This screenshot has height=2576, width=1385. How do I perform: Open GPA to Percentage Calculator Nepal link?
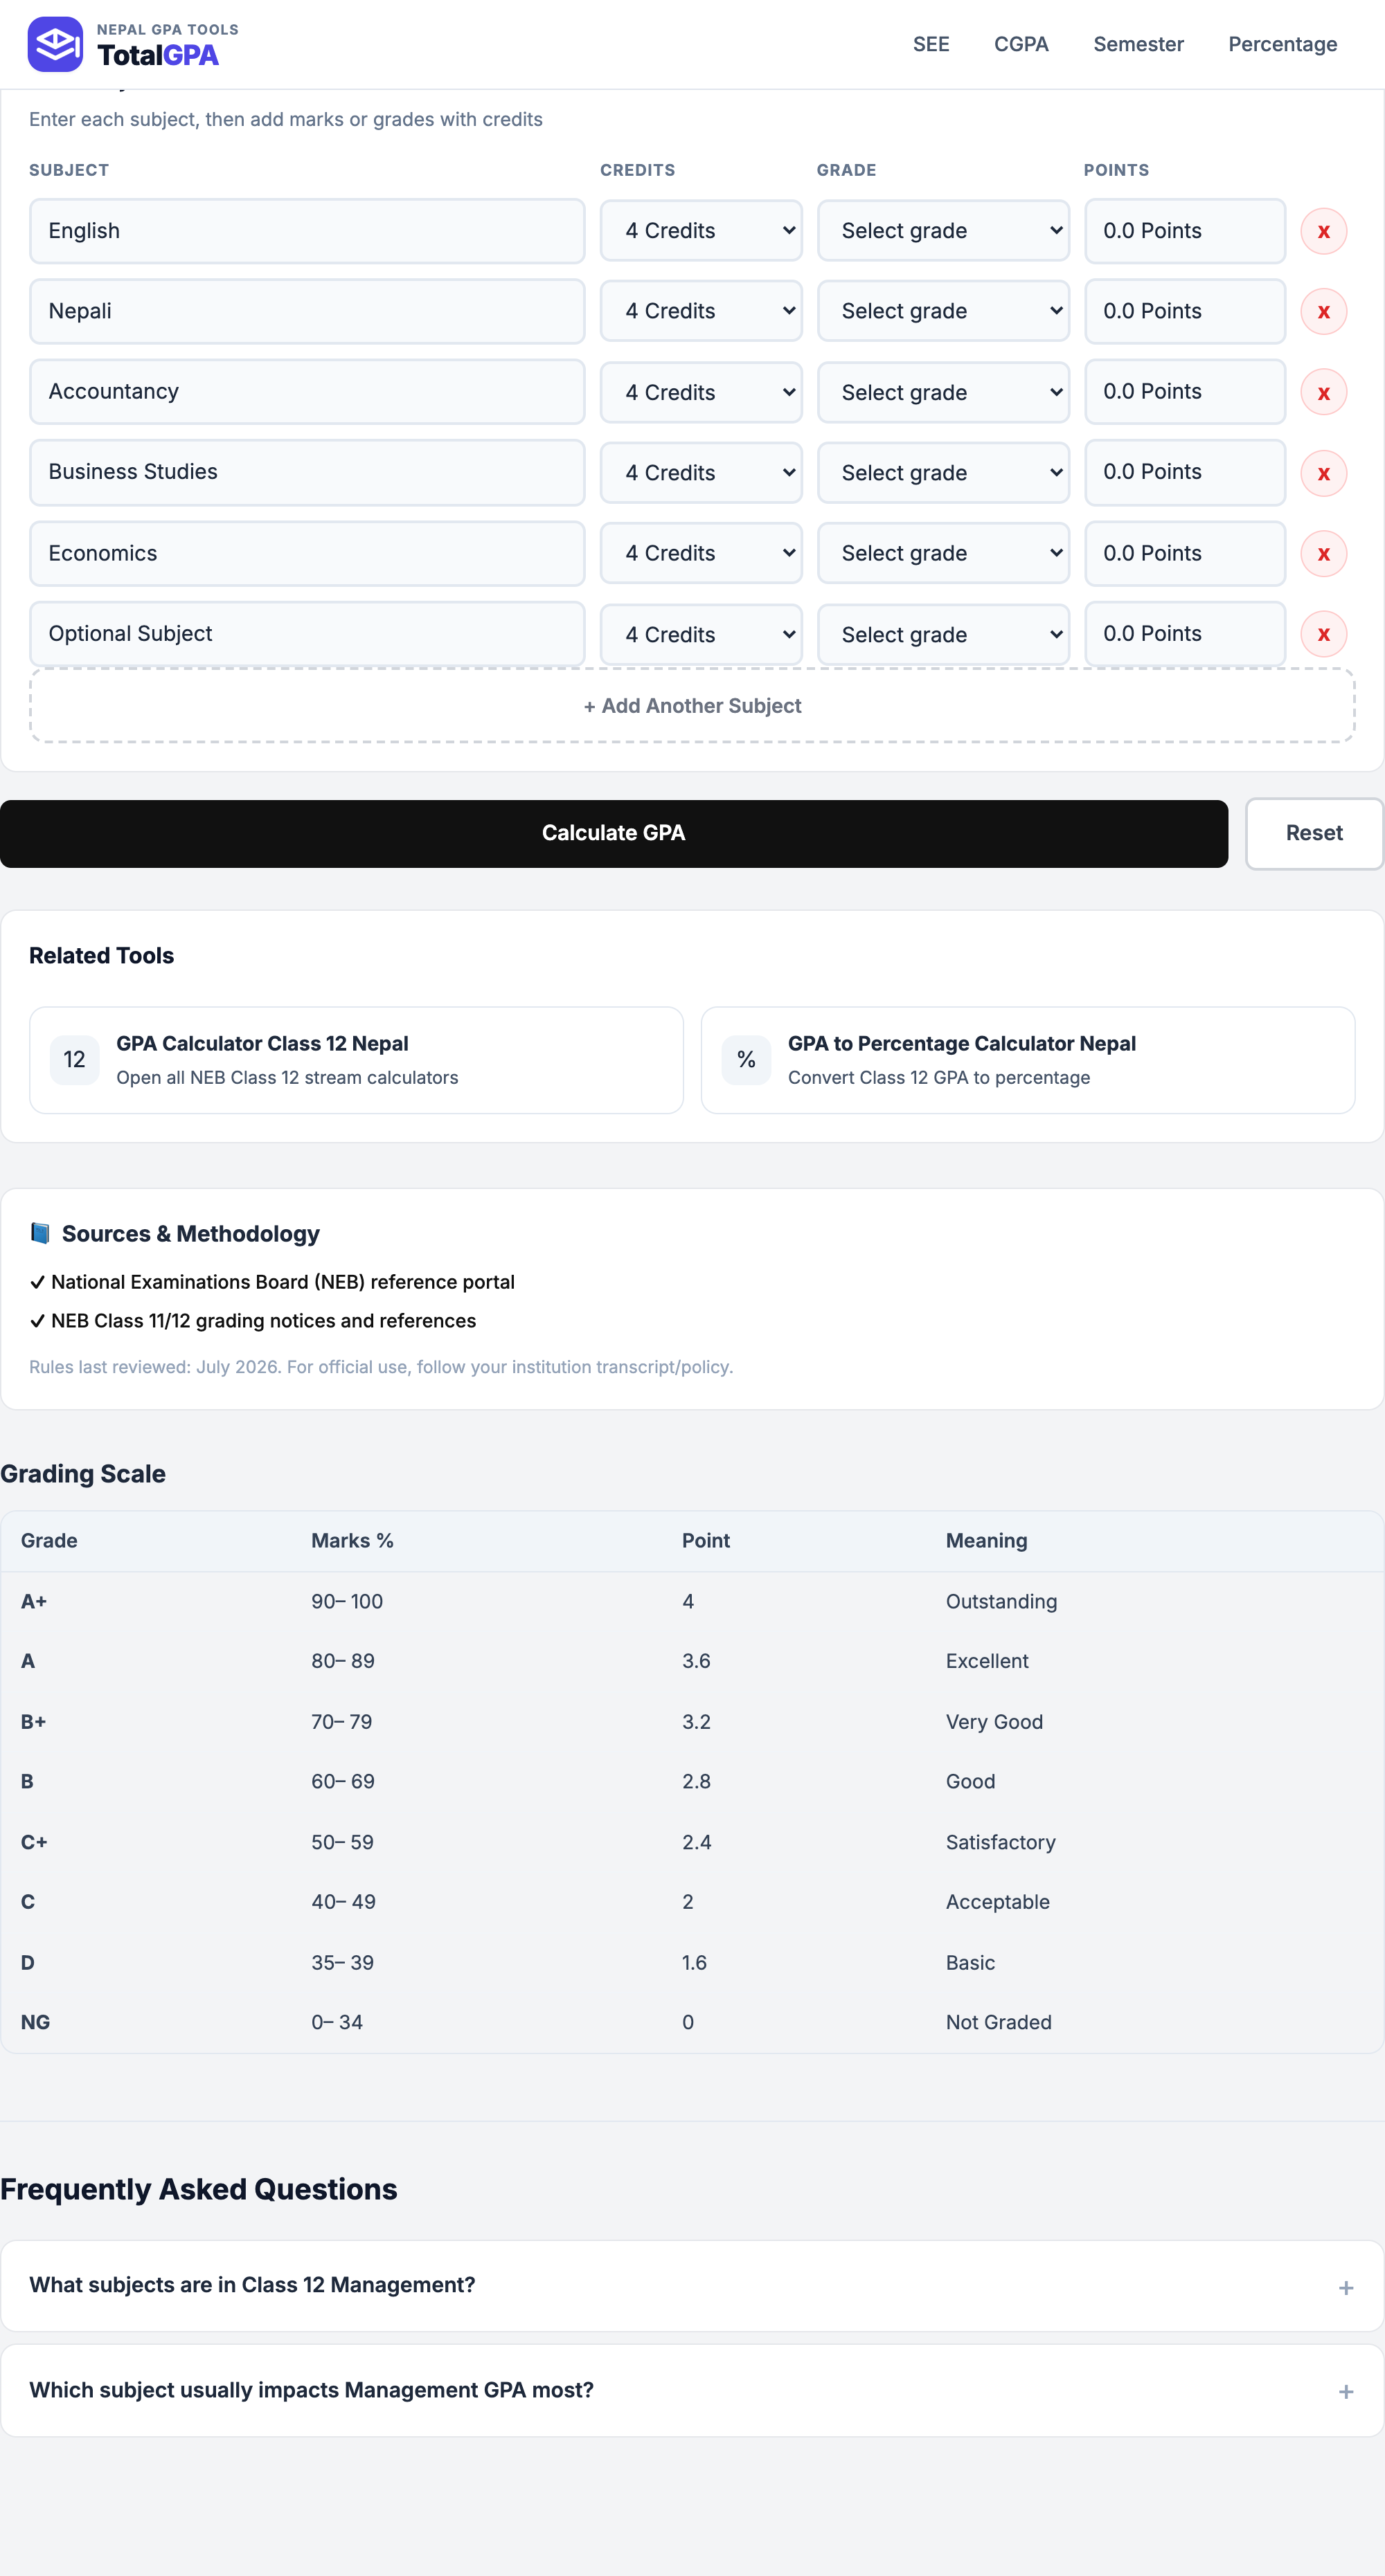point(1028,1060)
